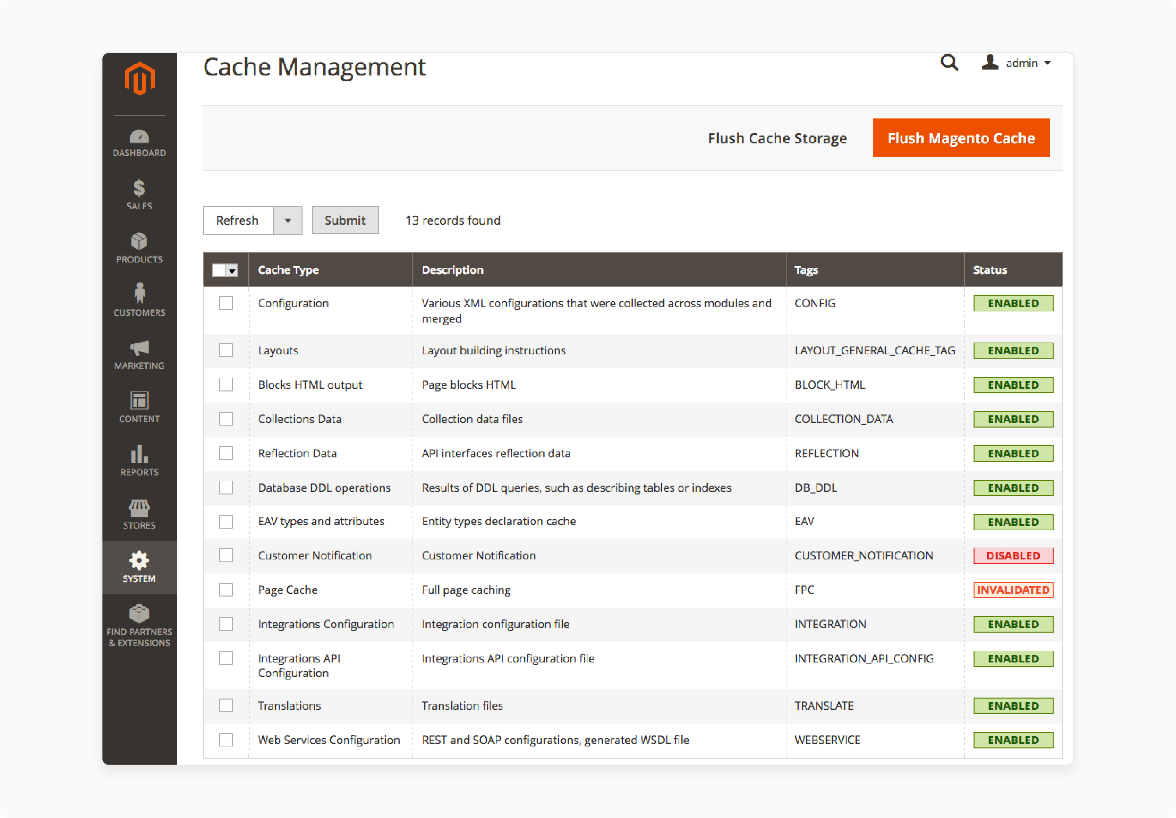This screenshot has height=818, width=1176.
Task: Click the Flush Magento Cache button
Action: coord(961,138)
